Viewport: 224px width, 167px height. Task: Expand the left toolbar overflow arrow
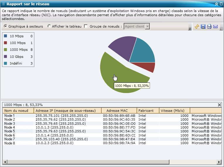[x=190, y=28]
